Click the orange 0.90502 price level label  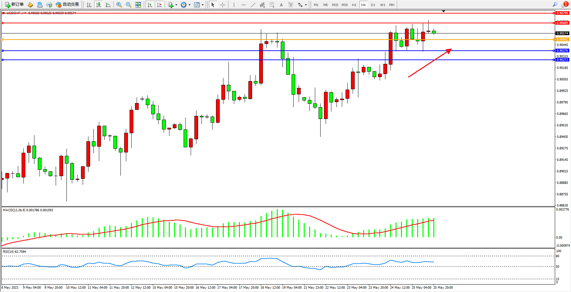[x=562, y=40]
